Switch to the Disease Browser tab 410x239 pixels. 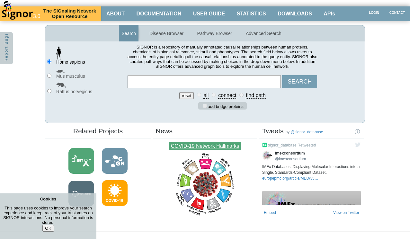[x=166, y=33]
